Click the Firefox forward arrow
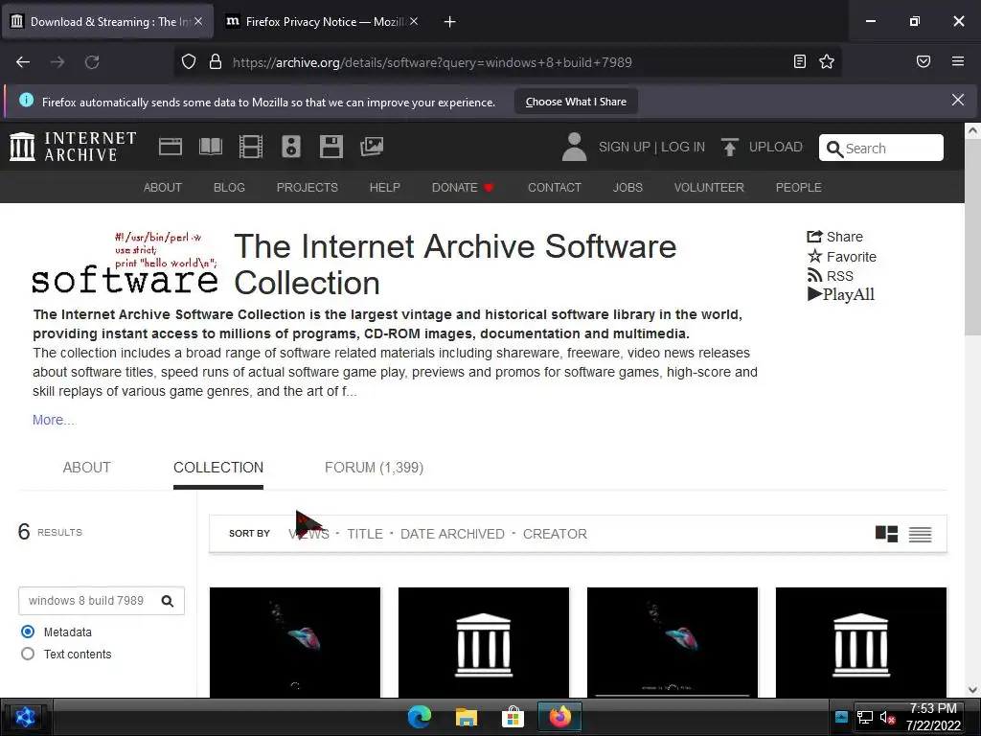Screen dimensions: 981x736 [57, 62]
